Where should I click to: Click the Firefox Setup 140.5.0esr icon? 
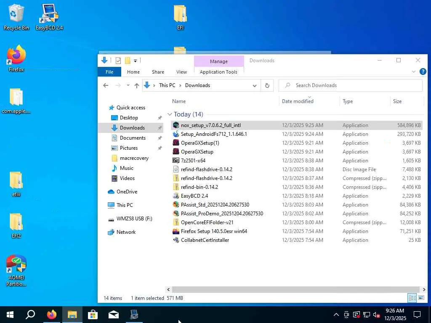pyautogui.click(x=176, y=231)
